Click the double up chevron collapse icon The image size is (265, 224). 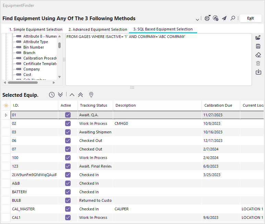point(81,95)
